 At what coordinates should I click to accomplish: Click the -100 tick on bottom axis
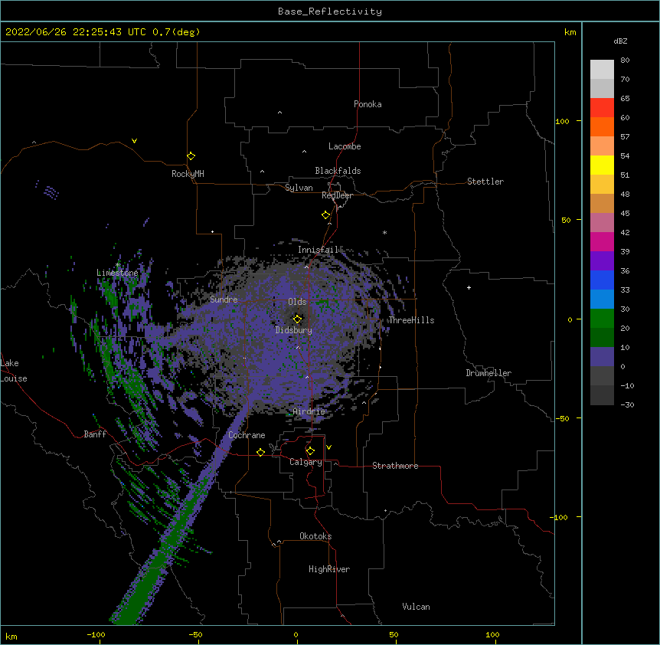coord(96,634)
